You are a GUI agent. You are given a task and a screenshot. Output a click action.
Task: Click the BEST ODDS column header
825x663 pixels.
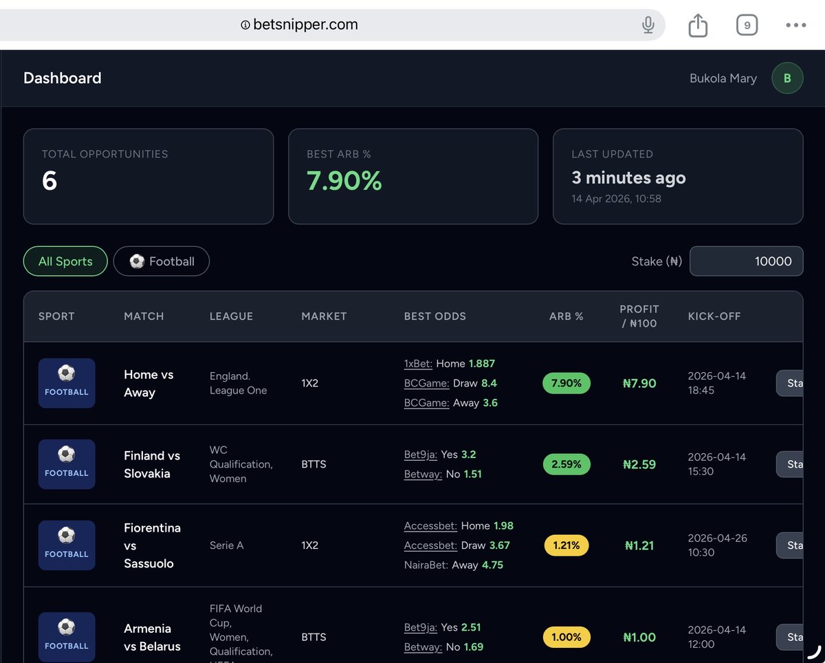coord(435,316)
